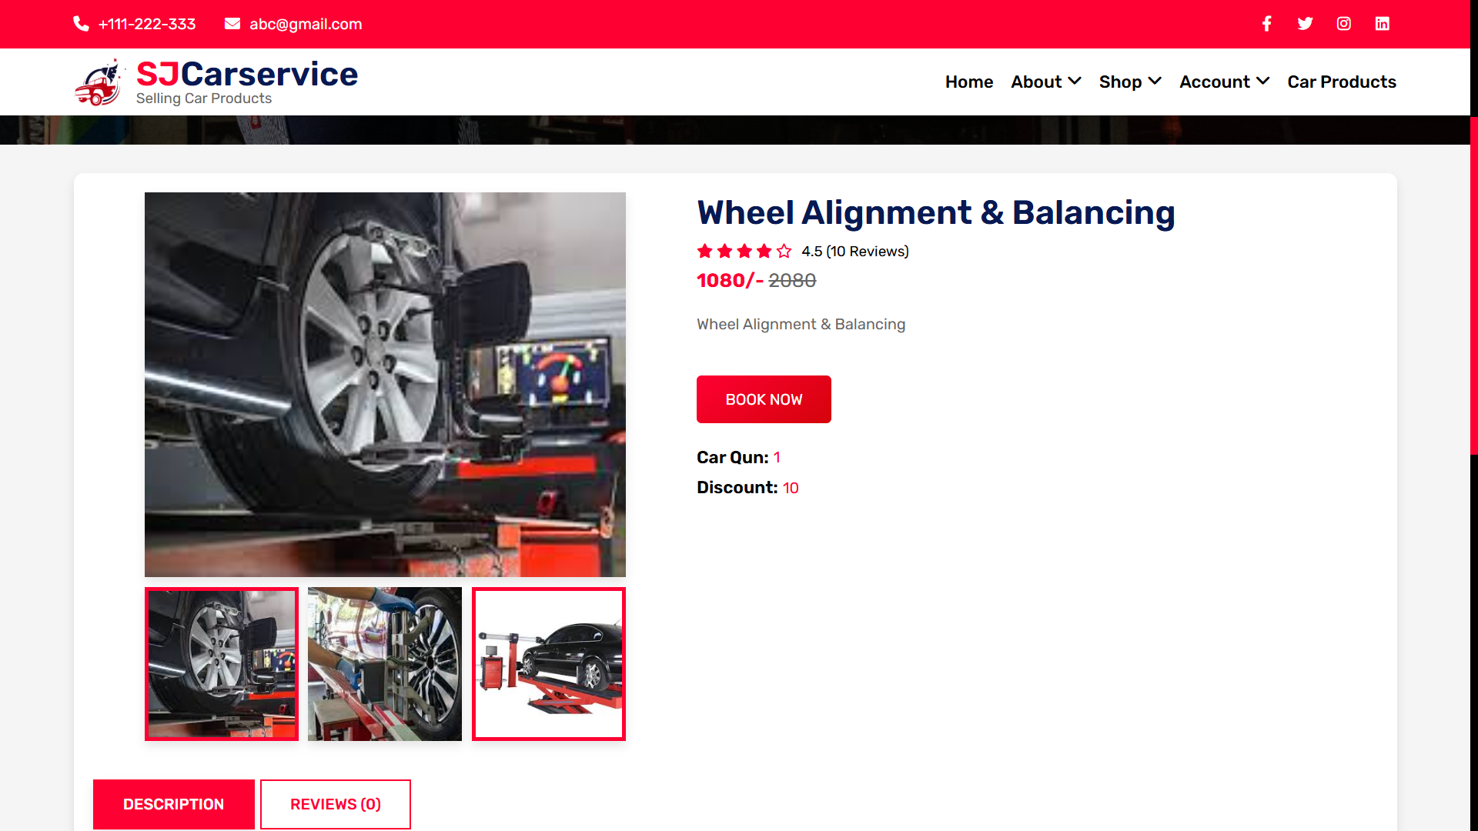Open the Twitter social icon
This screenshot has height=831, width=1478.
click(x=1305, y=24)
